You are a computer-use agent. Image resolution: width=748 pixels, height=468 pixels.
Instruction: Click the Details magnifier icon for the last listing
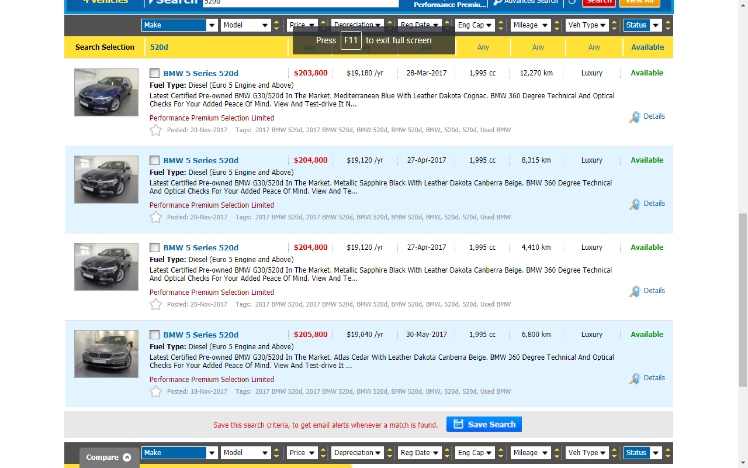click(x=635, y=378)
